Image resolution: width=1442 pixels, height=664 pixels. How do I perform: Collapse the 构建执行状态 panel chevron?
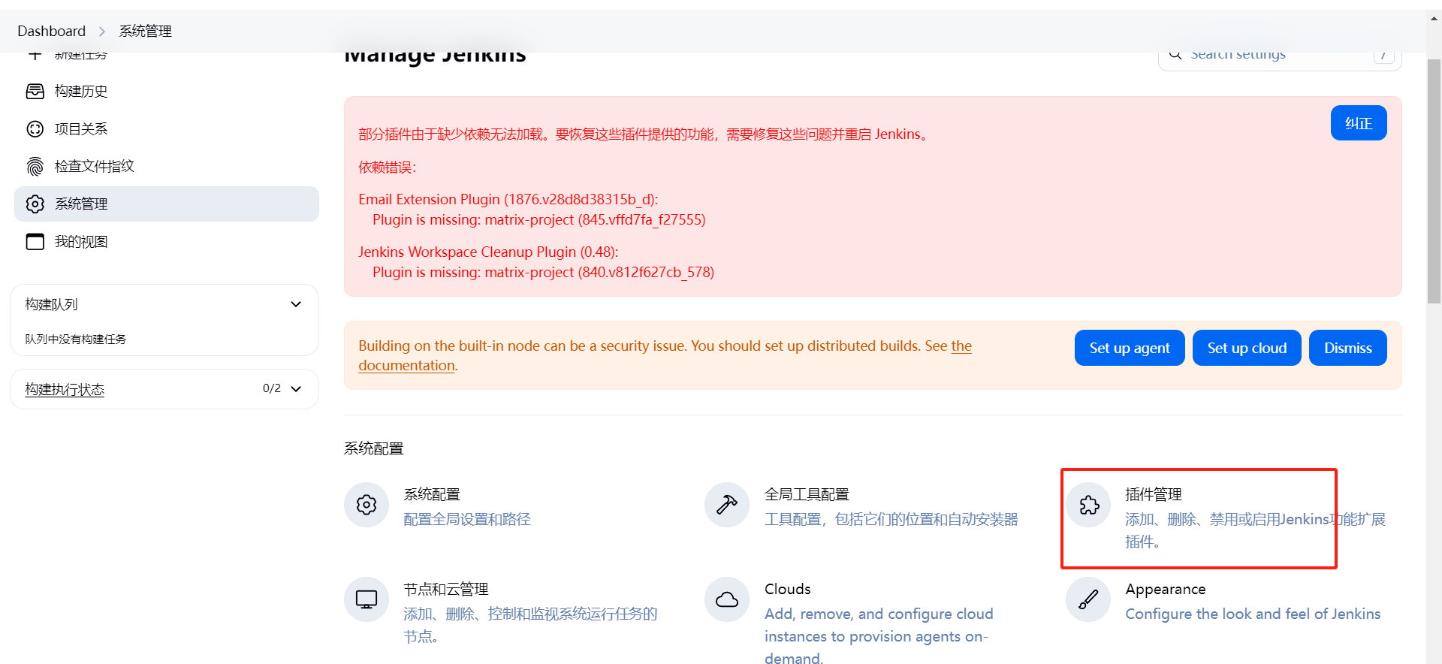click(x=296, y=389)
